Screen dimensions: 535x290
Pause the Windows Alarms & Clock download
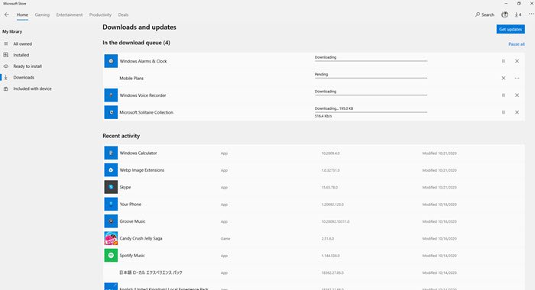click(503, 61)
